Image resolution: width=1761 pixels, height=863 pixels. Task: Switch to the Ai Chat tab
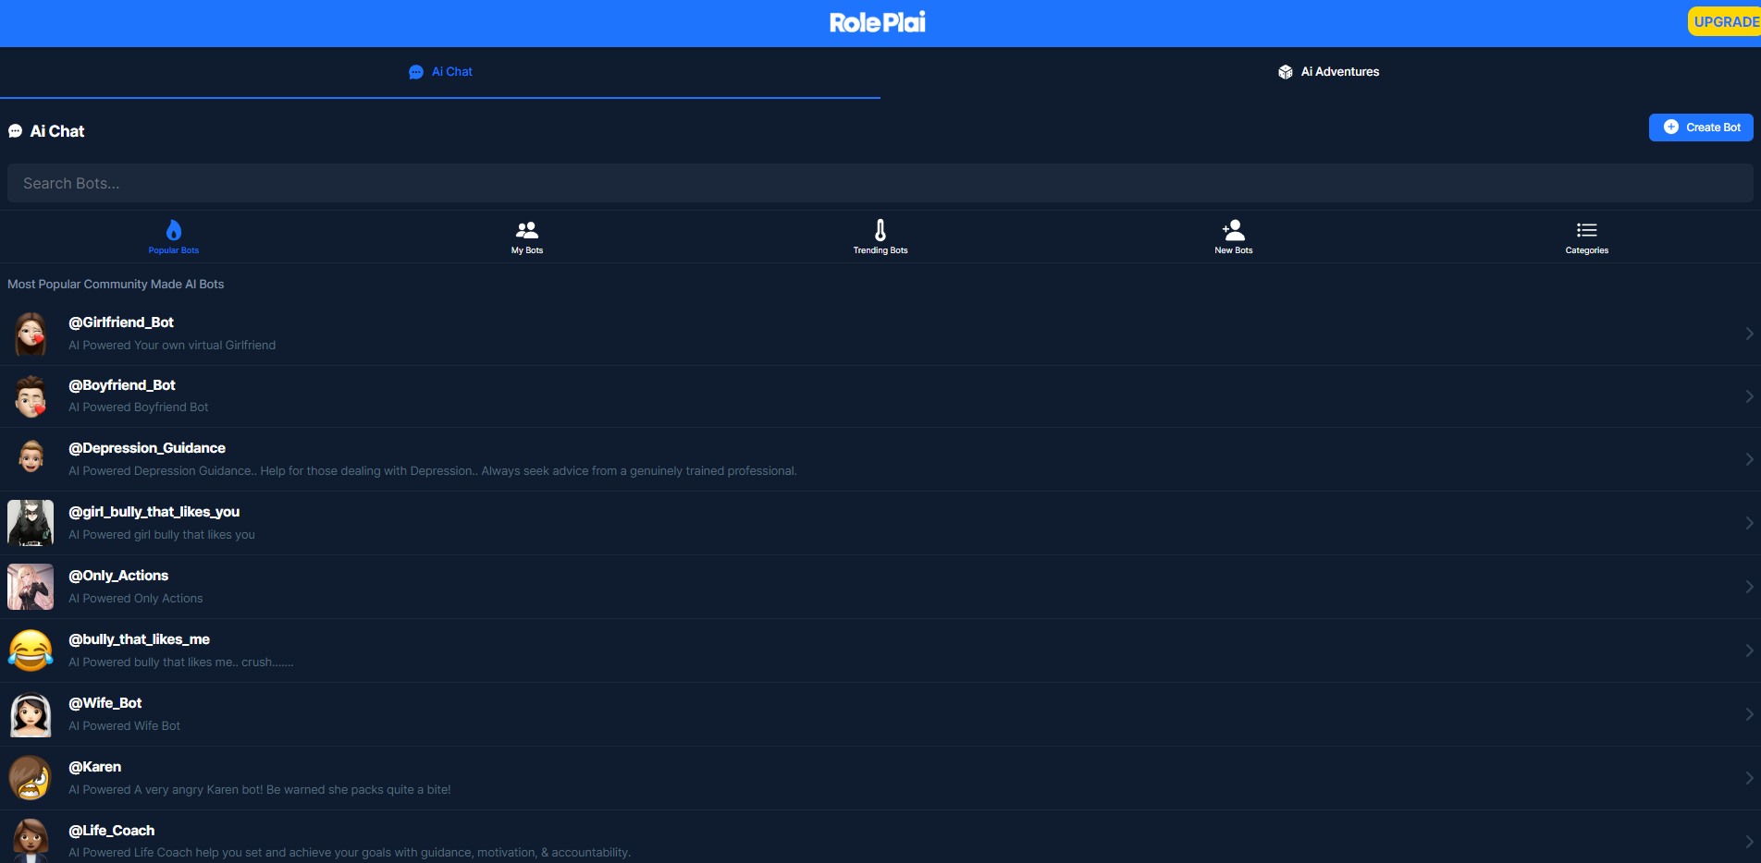coord(440,72)
